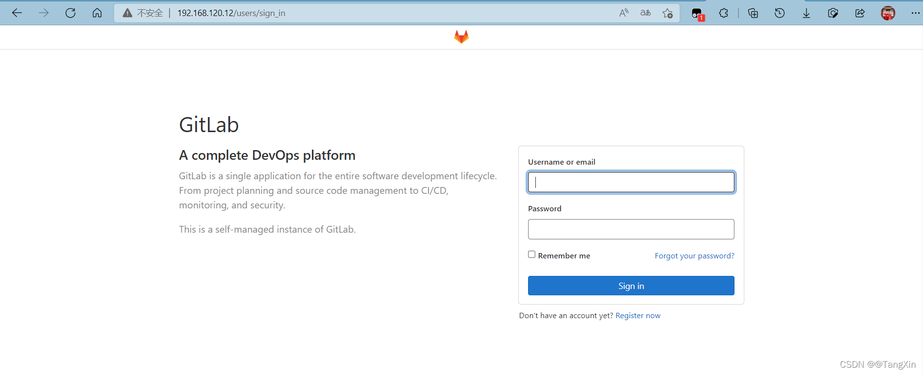The height and width of the screenshot is (374, 923).
Task: Open the translate page icon
Action: 646,13
